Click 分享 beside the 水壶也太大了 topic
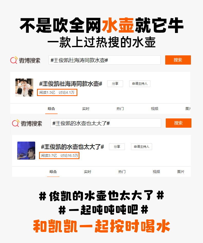 click(x=117, y=147)
